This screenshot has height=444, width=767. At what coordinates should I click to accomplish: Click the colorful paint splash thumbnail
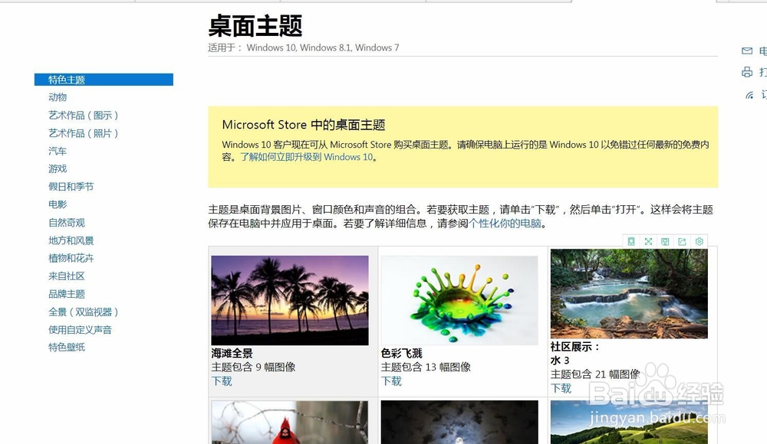tap(459, 300)
